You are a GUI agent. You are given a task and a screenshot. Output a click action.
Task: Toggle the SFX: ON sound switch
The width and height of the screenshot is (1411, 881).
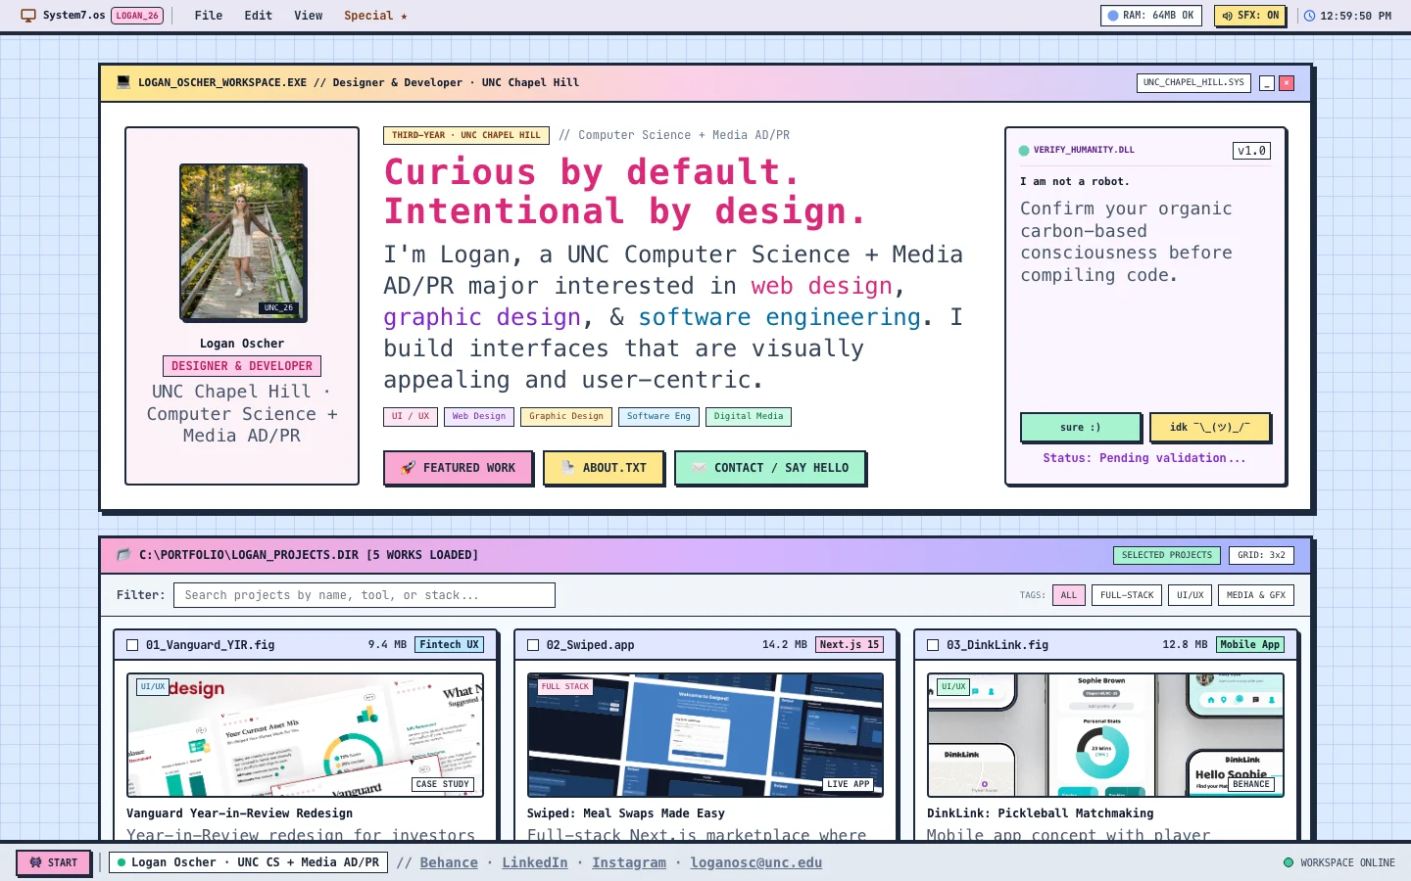click(x=1249, y=16)
